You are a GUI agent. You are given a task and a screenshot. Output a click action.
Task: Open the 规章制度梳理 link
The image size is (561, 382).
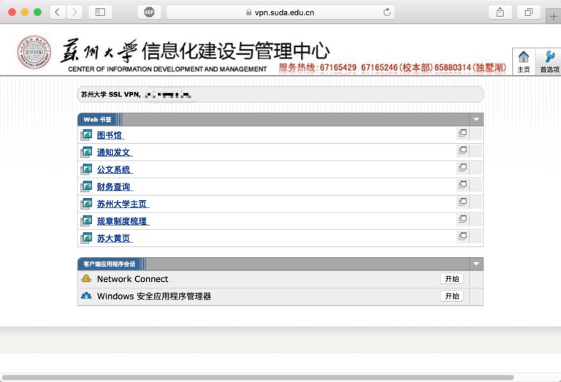pyautogui.click(x=123, y=221)
